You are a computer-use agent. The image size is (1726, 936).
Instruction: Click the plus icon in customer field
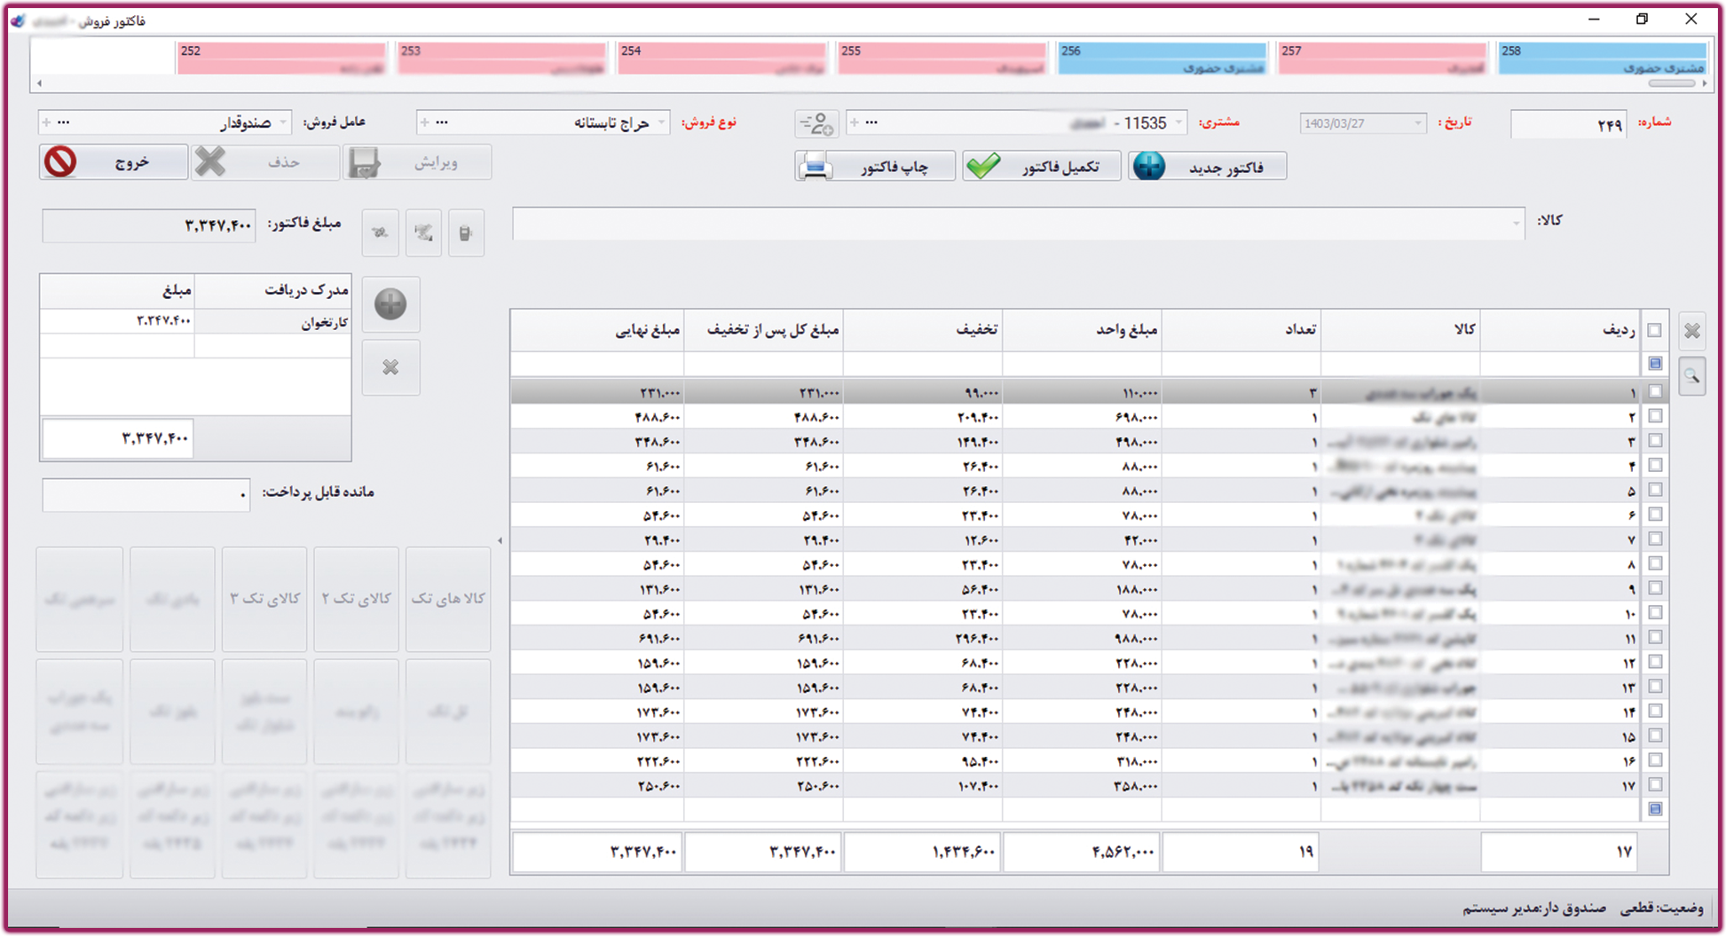coord(854,122)
